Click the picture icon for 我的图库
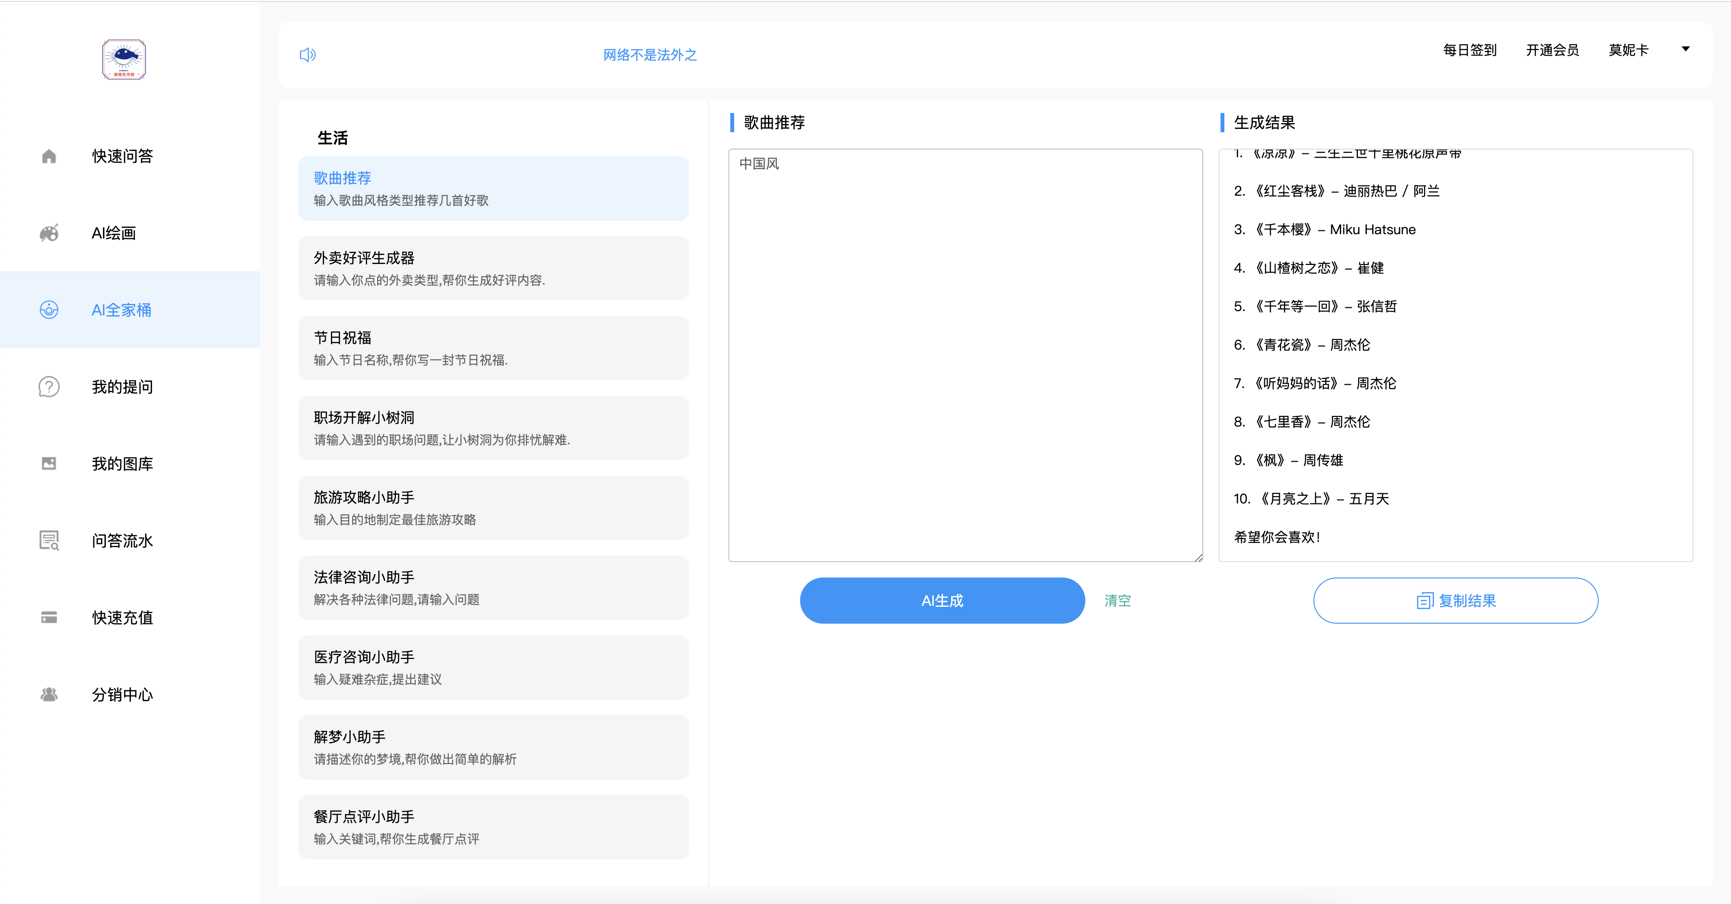This screenshot has height=904, width=1731. pyautogui.click(x=49, y=464)
